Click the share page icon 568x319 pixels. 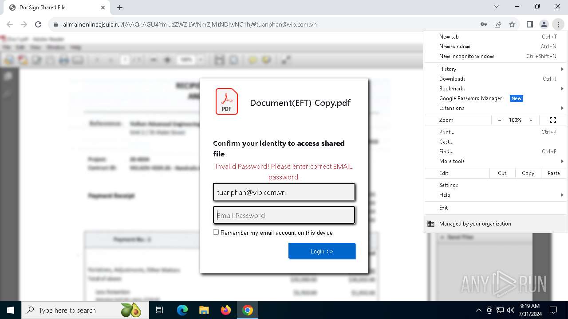pyautogui.click(x=498, y=24)
